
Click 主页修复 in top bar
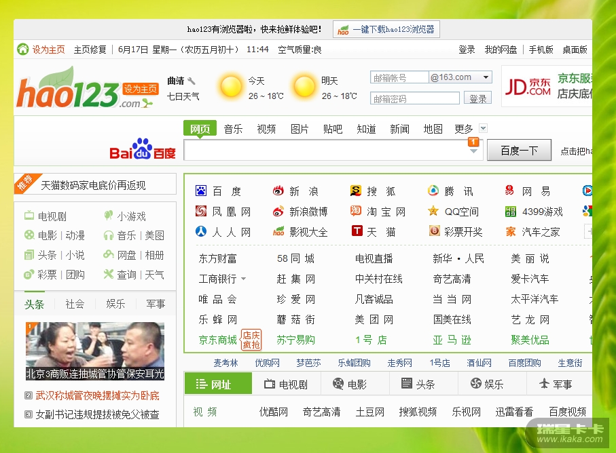pos(90,50)
